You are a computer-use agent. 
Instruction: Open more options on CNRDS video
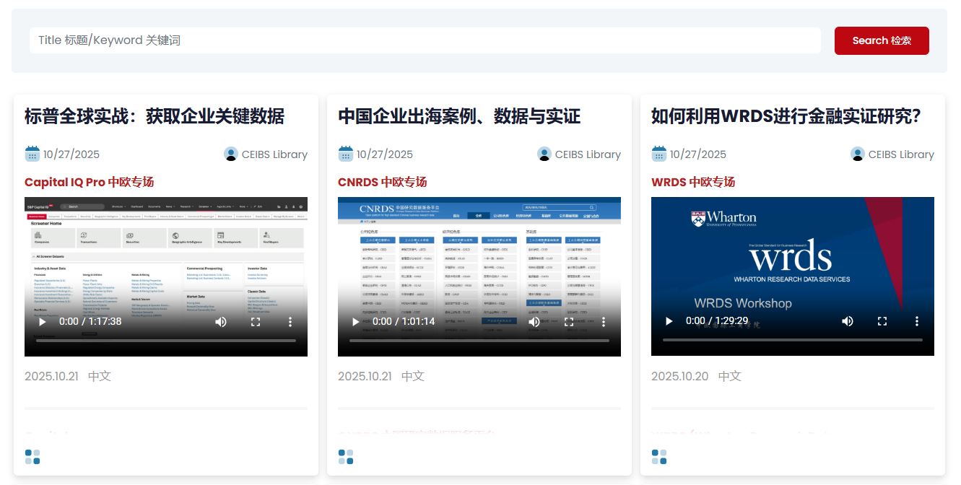604,322
